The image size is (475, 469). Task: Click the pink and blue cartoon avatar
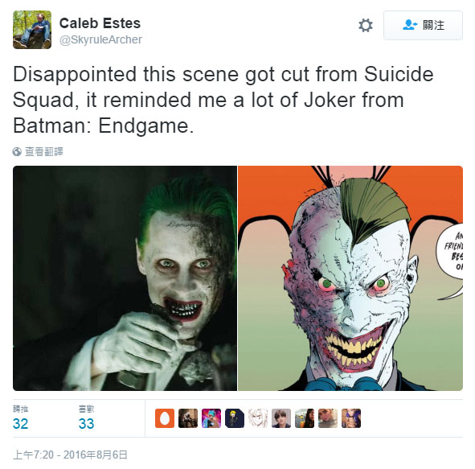click(211, 418)
